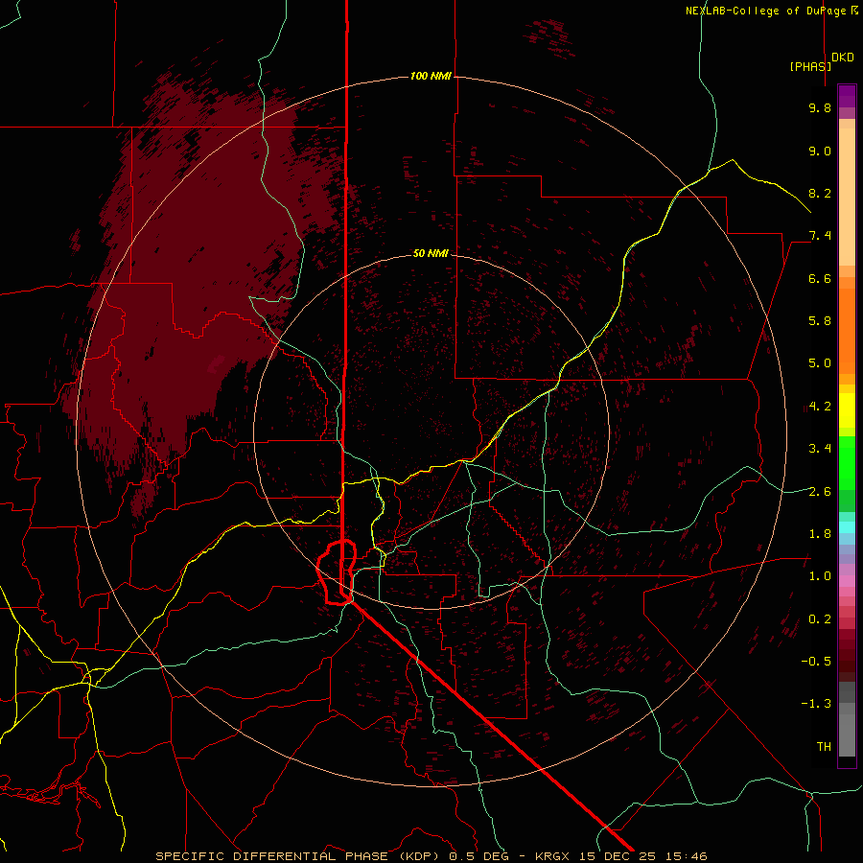The image size is (863, 863).
Task: Click the 50 NMI range ring label
Action: click(431, 253)
